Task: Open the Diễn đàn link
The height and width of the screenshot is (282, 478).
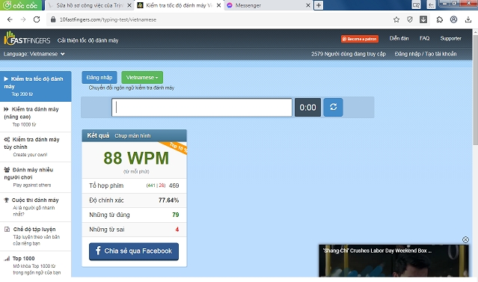Action: (399, 38)
